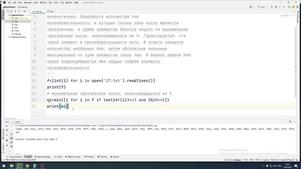Image resolution: width=301 pixels, height=169 pixels.
Task: Click the print icon in Run console
Action: (x=11, y=142)
